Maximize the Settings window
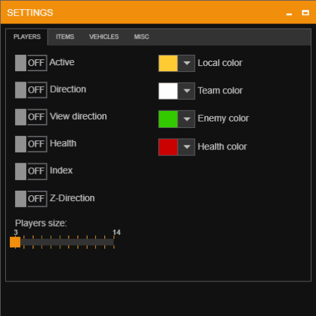The image size is (316, 316). click(x=306, y=13)
